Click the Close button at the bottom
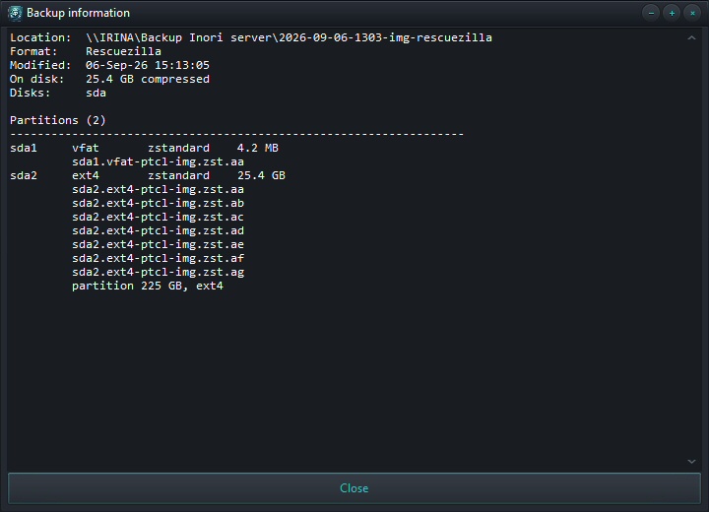Image resolution: width=709 pixels, height=512 pixels. click(354, 488)
